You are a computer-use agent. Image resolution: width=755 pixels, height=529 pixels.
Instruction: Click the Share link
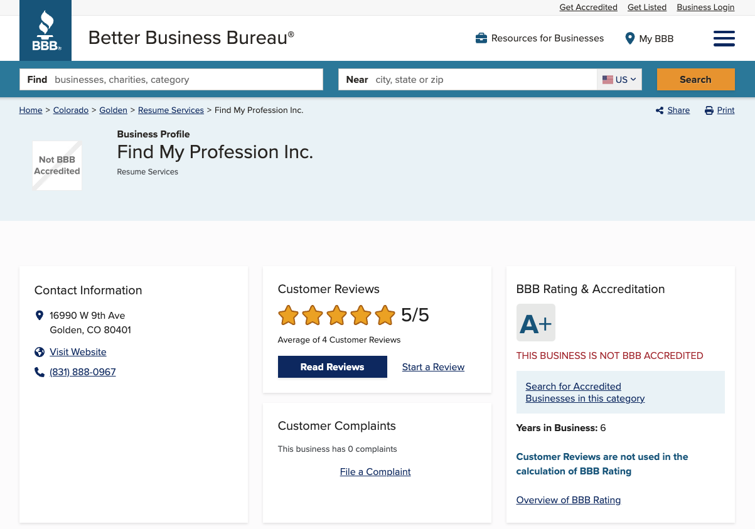click(678, 110)
